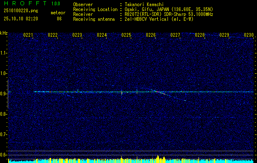Click the 0224 time marker
This screenshot has width=257, height=163.
click(x=102, y=35)
